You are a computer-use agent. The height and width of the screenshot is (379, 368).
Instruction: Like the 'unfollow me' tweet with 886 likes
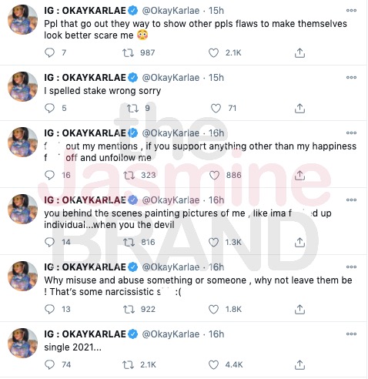coord(214,175)
